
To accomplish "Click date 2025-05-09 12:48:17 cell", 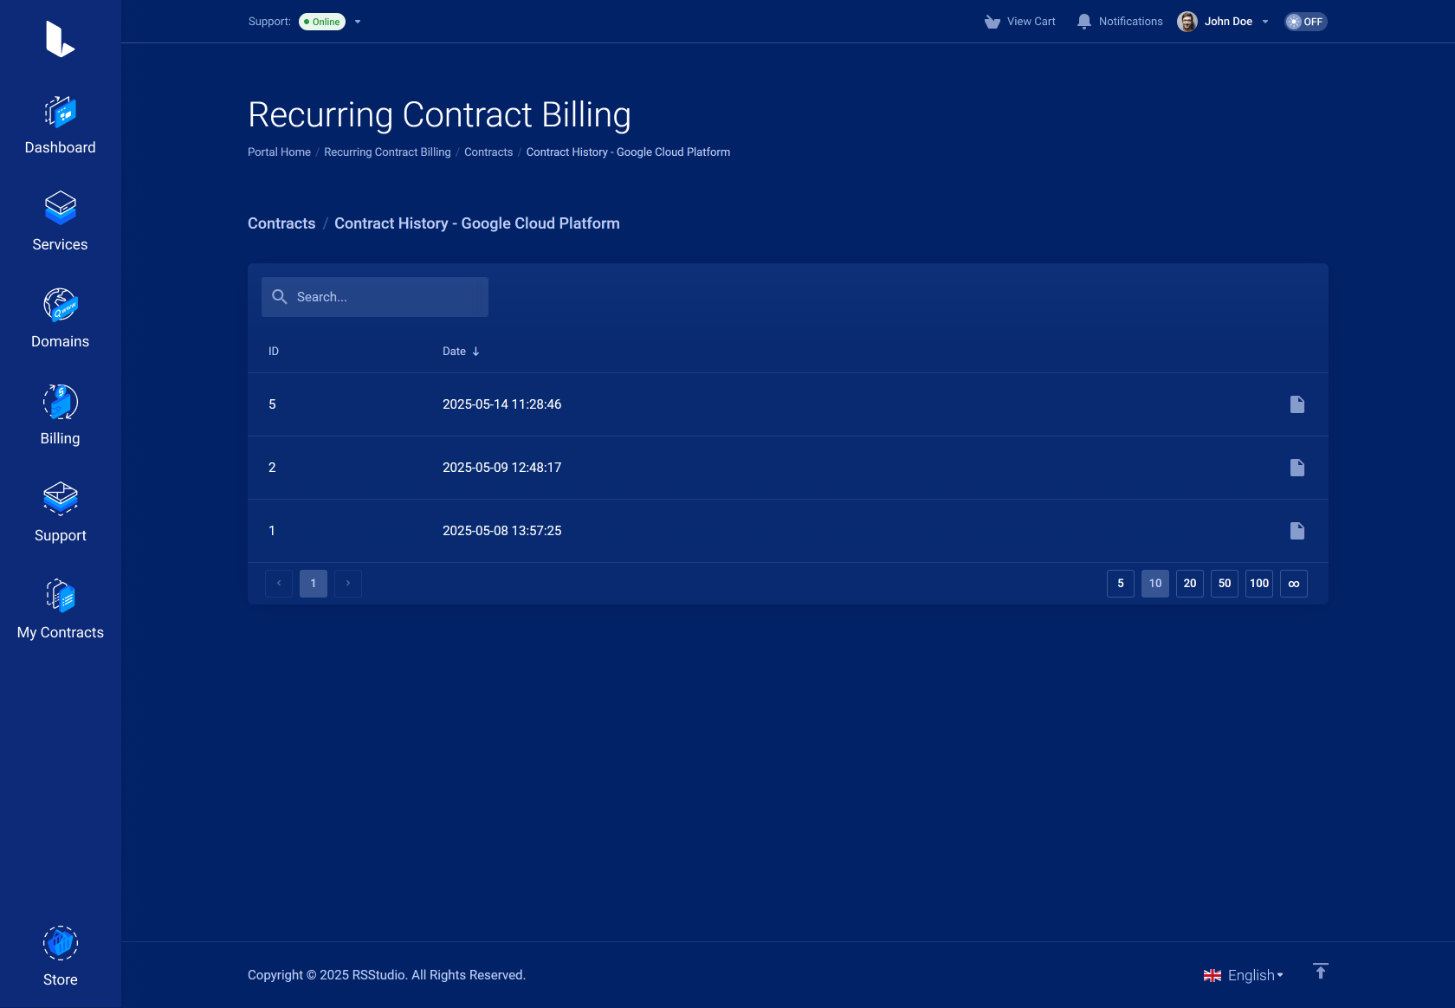I will [502, 468].
